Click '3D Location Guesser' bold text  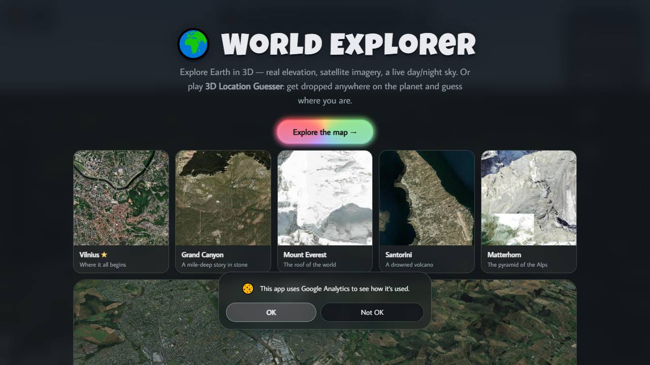[x=244, y=86]
